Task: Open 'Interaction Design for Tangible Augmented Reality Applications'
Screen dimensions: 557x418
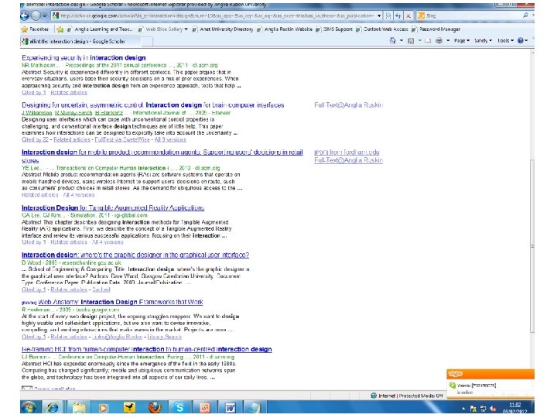Action: [113, 208]
